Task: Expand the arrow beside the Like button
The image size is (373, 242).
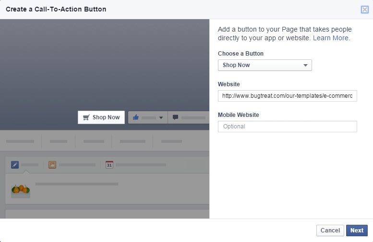Action: pos(161,117)
